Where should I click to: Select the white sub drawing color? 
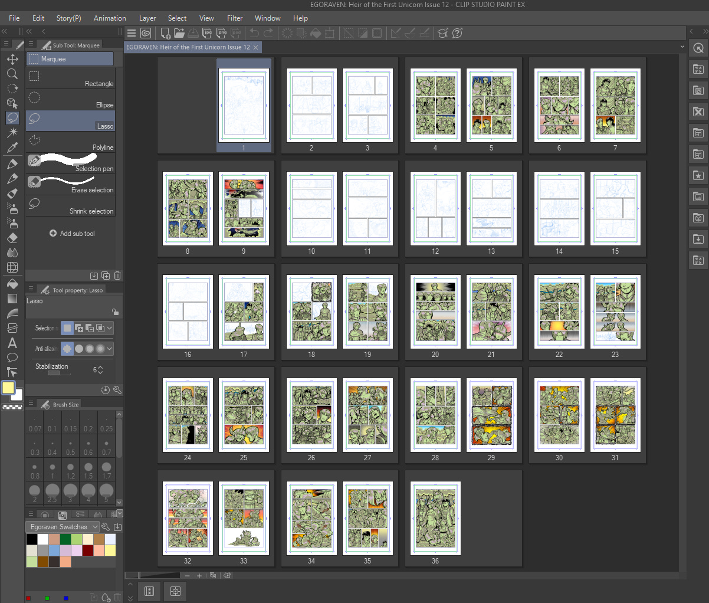click(18, 395)
